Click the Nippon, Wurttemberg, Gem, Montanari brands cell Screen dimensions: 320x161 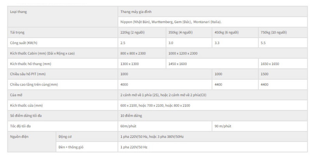pos(213,22)
